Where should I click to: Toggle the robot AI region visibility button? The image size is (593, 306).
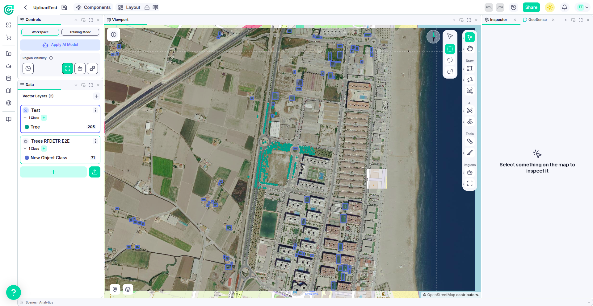(x=80, y=68)
